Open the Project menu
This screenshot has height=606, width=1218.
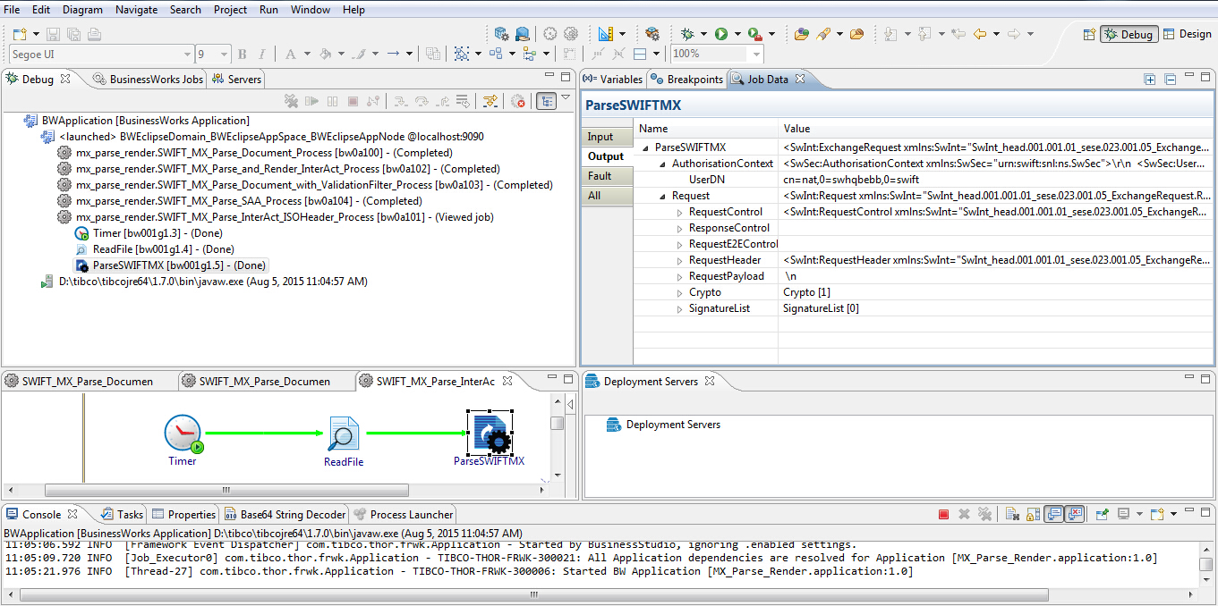230,10
